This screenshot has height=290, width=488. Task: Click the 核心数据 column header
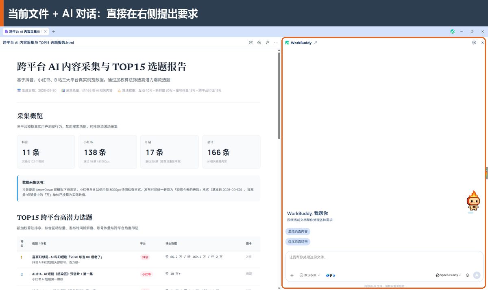171,244
